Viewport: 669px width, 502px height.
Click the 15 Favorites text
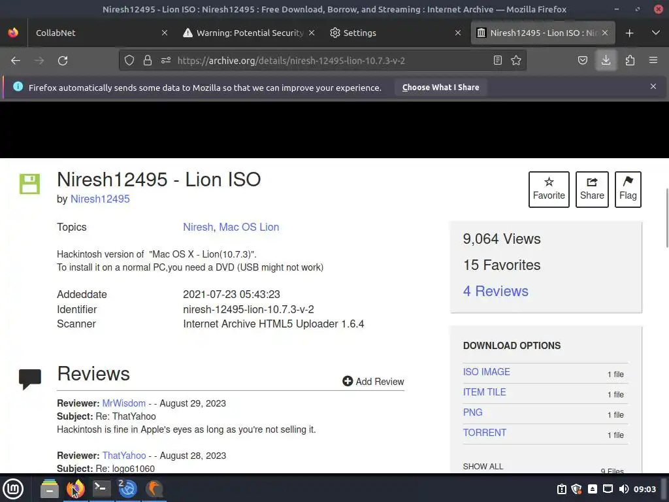pyautogui.click(x=502, y=265)
